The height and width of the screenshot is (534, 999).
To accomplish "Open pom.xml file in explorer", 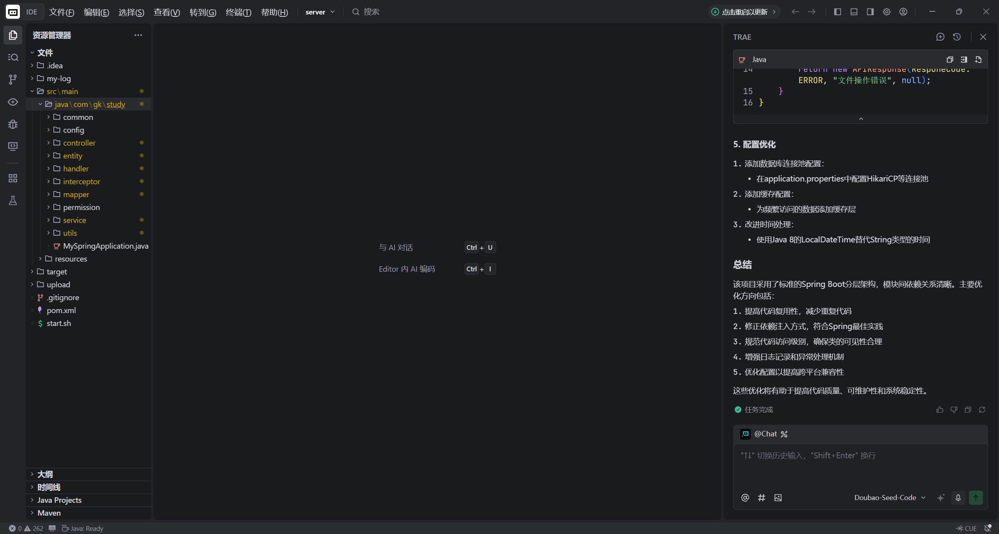I will point(61,310).
